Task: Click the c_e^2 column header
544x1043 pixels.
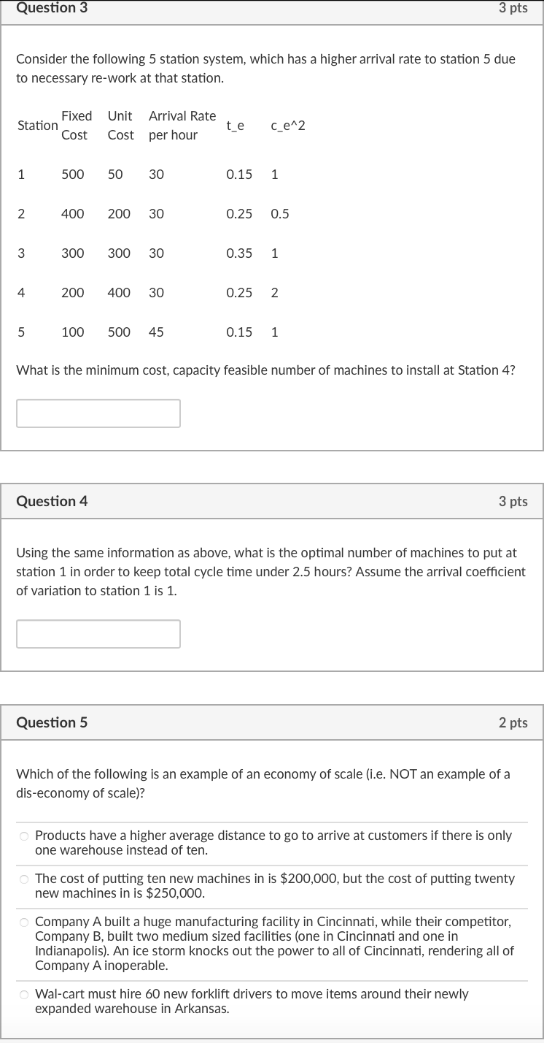Action: pos(287,125)
